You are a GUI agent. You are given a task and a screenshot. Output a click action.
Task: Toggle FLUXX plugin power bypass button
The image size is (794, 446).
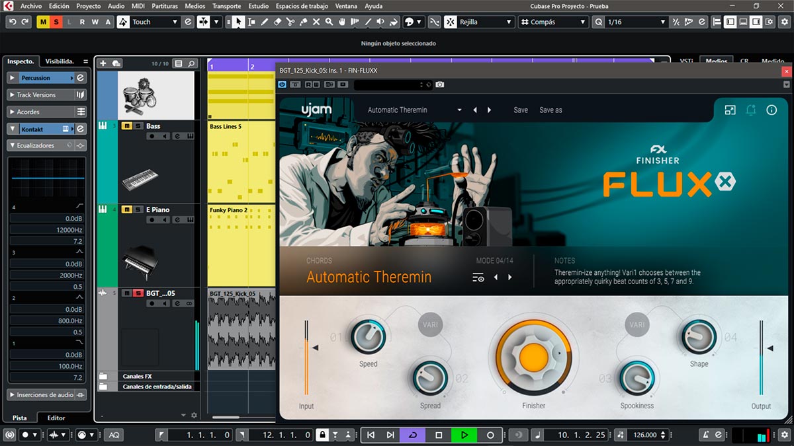[283, 85]
